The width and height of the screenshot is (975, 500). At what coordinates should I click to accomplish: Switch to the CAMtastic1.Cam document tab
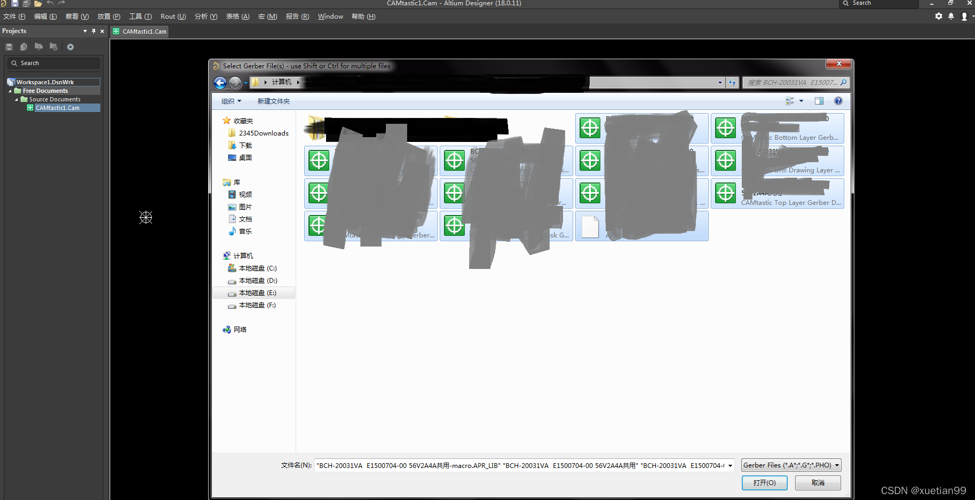click(x=140, y=31)
